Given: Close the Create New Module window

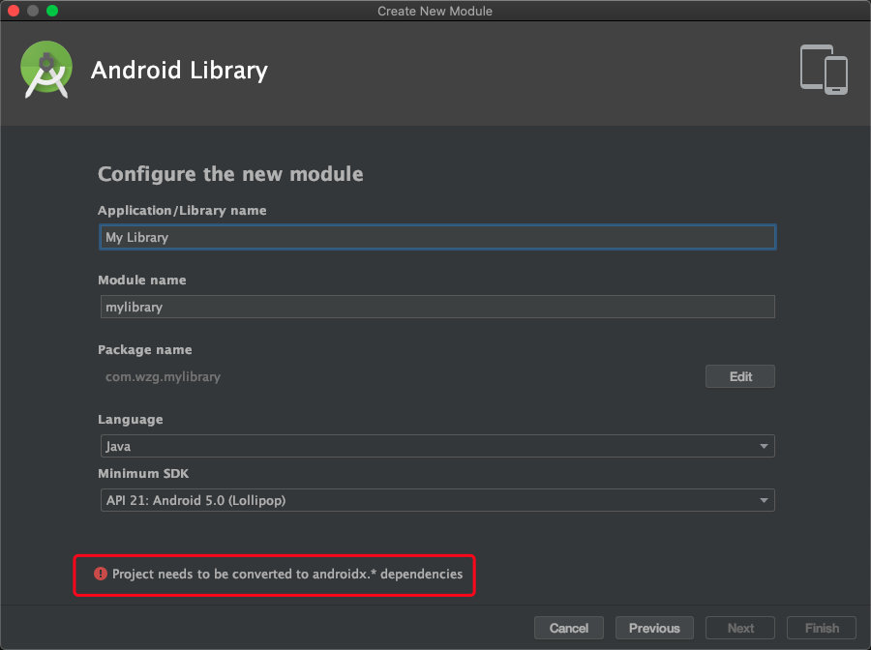Looking at the screenshot, I should coord(14,11).
